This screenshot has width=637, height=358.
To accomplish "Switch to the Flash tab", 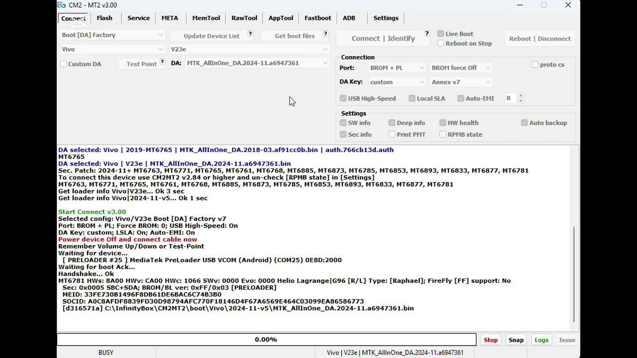I will pyautogui.click(x=105, y=18).
